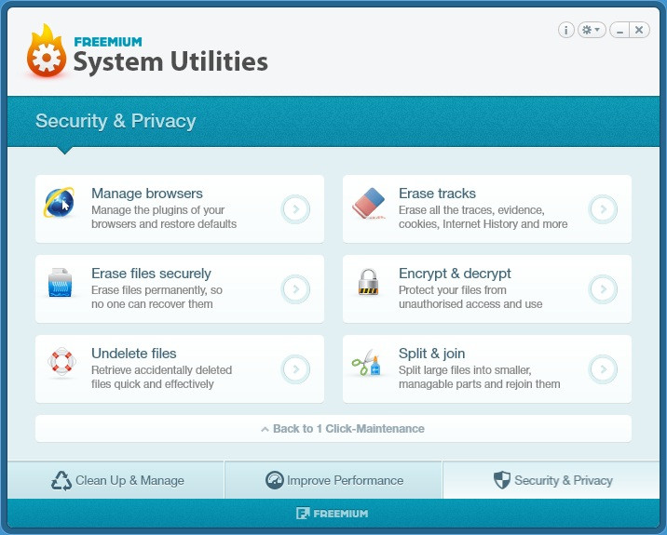The image size is (667, 535).
Task: Click 'Retrieve accidentally deleted' description
Action: coord(162,369)
